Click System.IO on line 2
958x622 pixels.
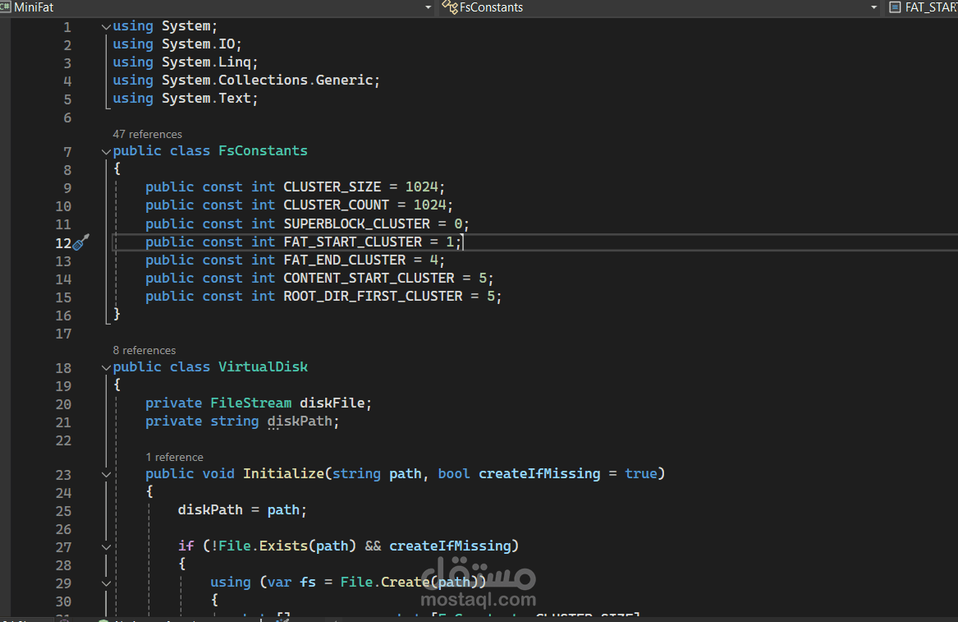click(198, 44)
